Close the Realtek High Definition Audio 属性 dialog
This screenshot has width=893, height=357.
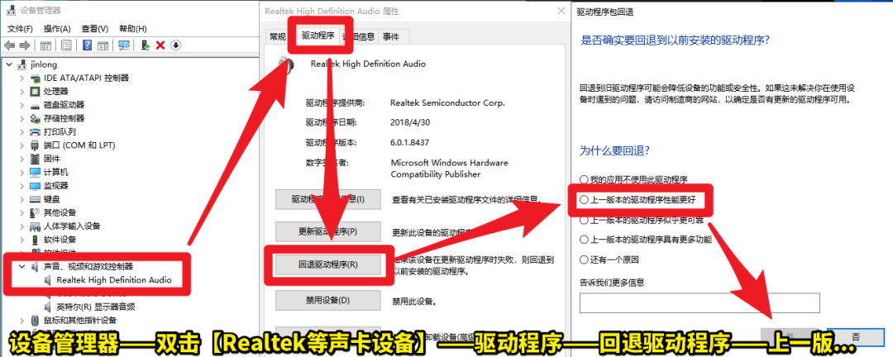coord(560,10)
